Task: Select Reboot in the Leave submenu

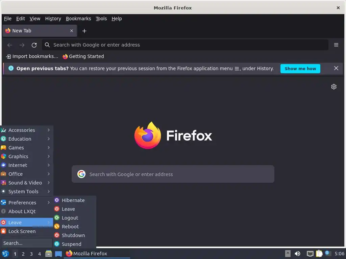Action: tap(75, 227)
